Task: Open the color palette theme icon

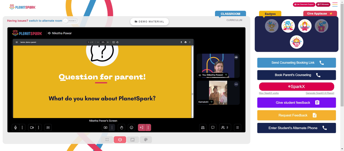Action: 146,140
